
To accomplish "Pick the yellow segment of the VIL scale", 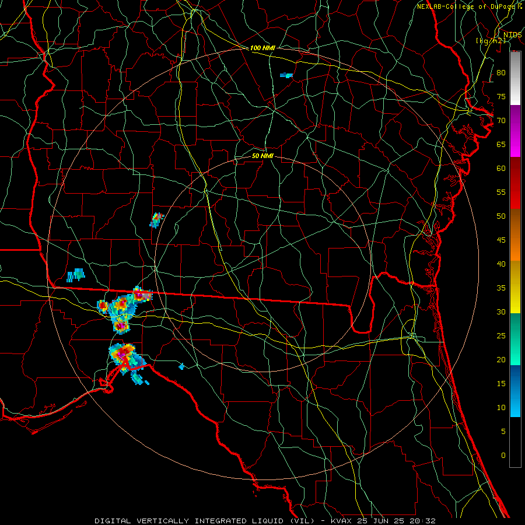I will pyautogui.click(x=515, y=287).
